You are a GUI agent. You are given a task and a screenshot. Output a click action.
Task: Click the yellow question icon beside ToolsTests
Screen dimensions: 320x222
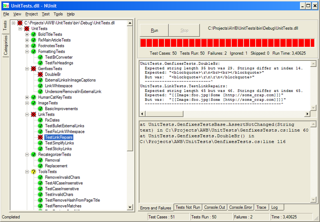34,172
